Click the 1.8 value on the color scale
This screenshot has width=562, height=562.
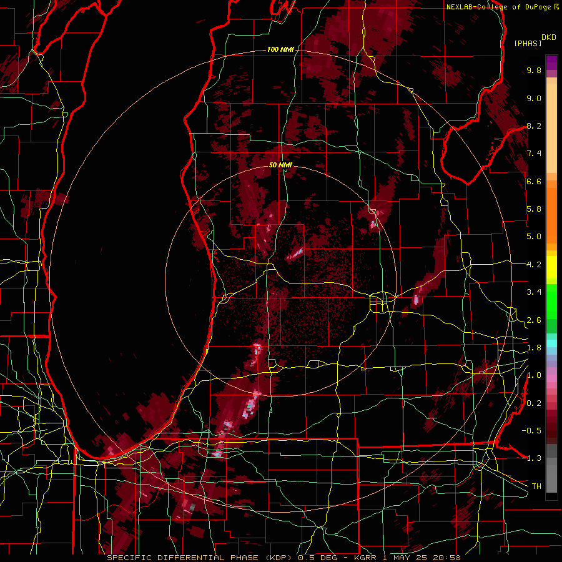pos(534,348)
